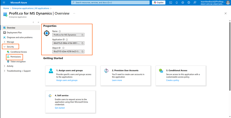This screenshot has width=231, height=118.
Task: Collapse the sidebar with the double chevron
Action: (x=38, y=22)
